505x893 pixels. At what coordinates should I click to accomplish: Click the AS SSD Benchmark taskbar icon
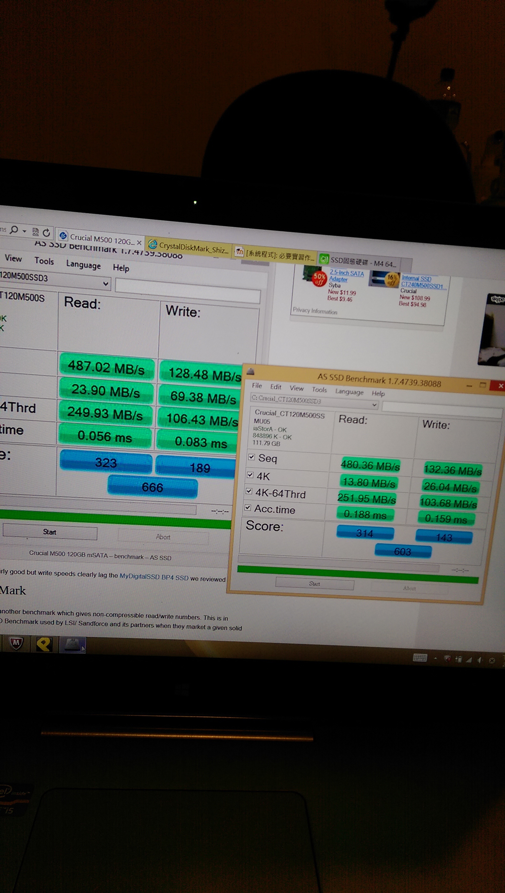[72, 645]
